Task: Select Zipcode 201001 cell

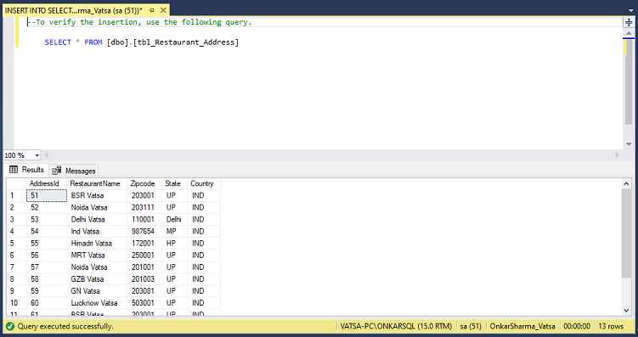Action: pyautogui.click(x=144, y=267)
